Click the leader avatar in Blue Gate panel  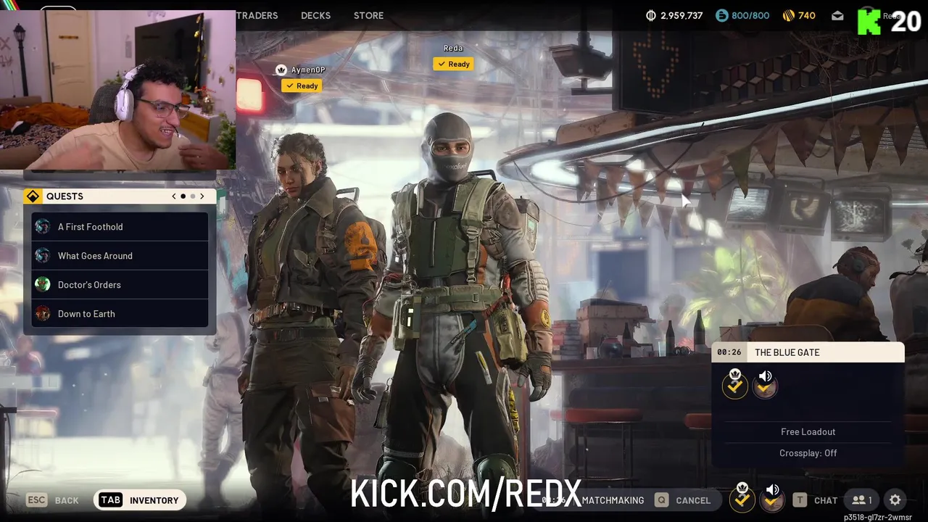(x=735, y=385)
